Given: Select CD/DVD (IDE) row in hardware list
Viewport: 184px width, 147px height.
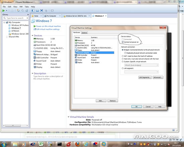Looking at the screenshot, I should pos(94,48).
